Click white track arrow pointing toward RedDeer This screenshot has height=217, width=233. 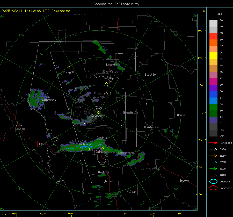107,91
